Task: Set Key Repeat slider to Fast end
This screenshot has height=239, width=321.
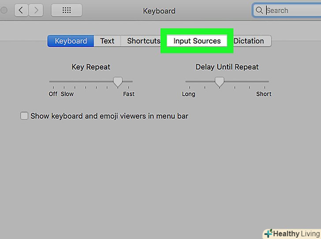Action: [129, 82]
